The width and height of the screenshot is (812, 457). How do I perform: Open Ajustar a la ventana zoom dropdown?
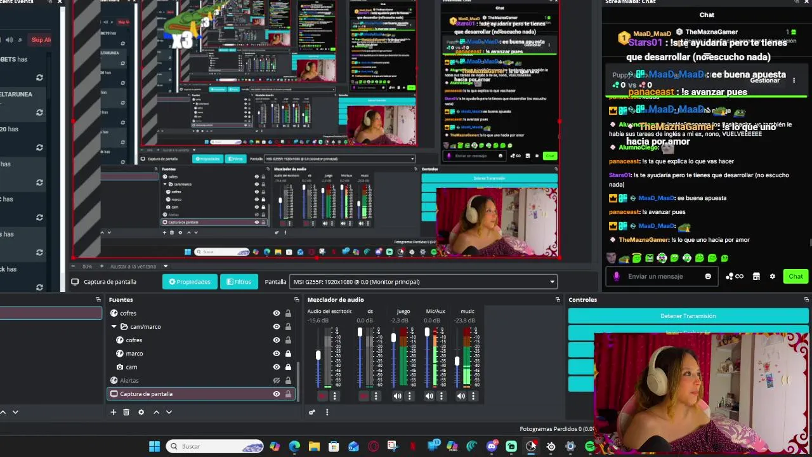click(166, 266)
